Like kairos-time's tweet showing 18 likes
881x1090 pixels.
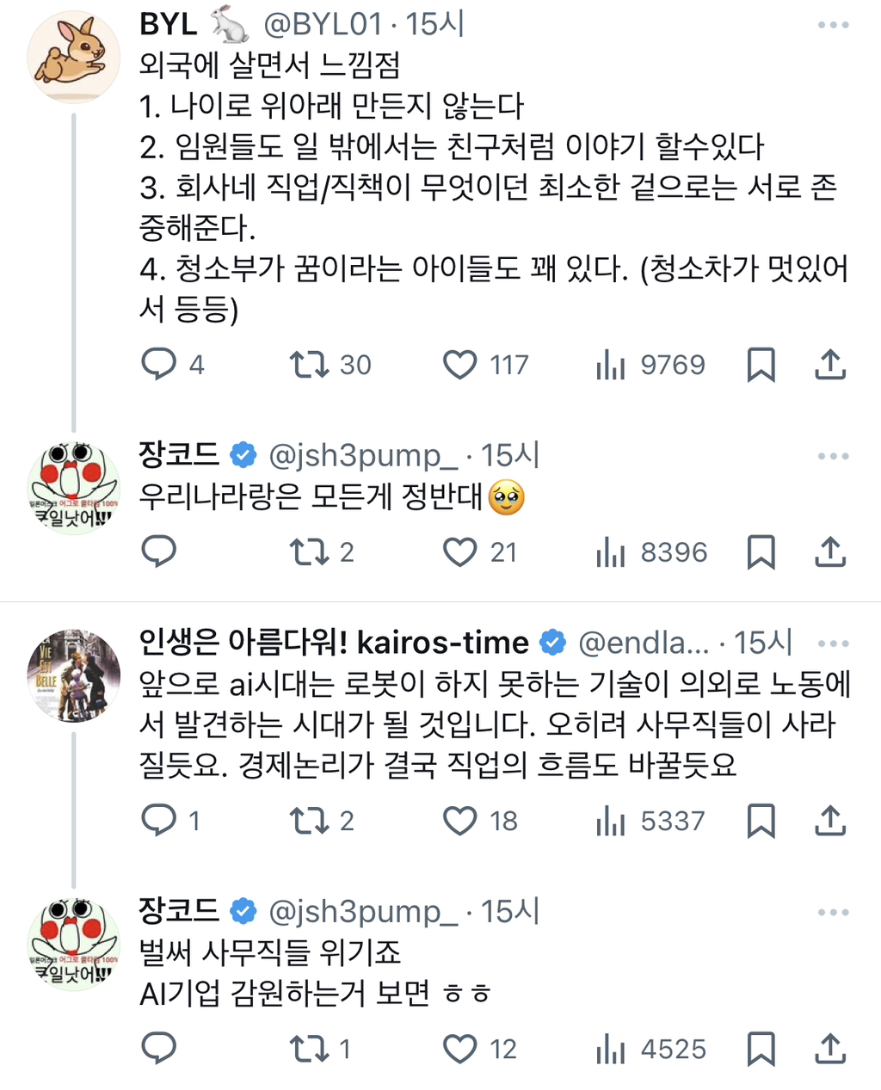coord(461,820)
